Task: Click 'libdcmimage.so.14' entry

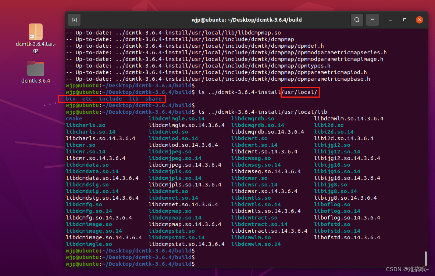Action: coord(94,231)
